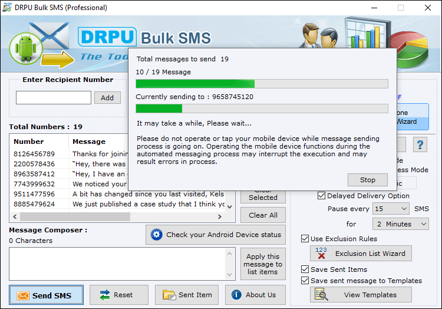
Task: Click the '10 / 19 Message' counter text
Action: [163, 72]
